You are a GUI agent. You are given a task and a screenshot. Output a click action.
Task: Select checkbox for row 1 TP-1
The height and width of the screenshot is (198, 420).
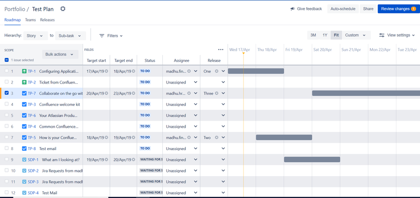click(x=7, y=71)
